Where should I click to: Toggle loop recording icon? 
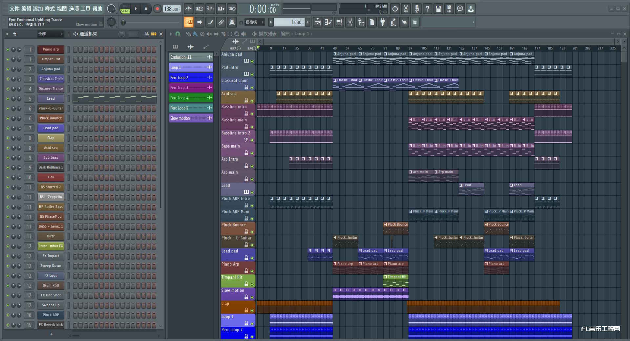pyautogui.click(x=232, y=9)
